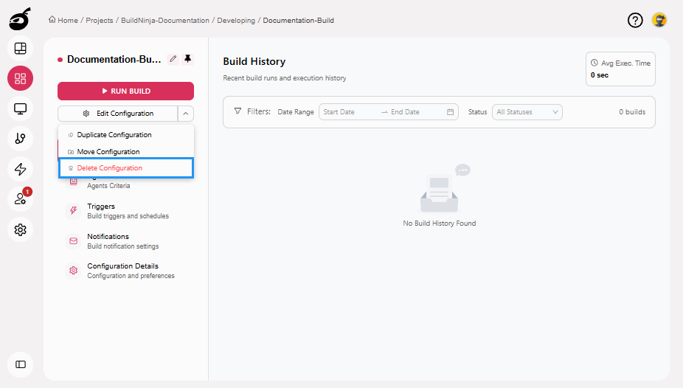
Task: Open the user avatar profile menu
Action: coord(659,20)
